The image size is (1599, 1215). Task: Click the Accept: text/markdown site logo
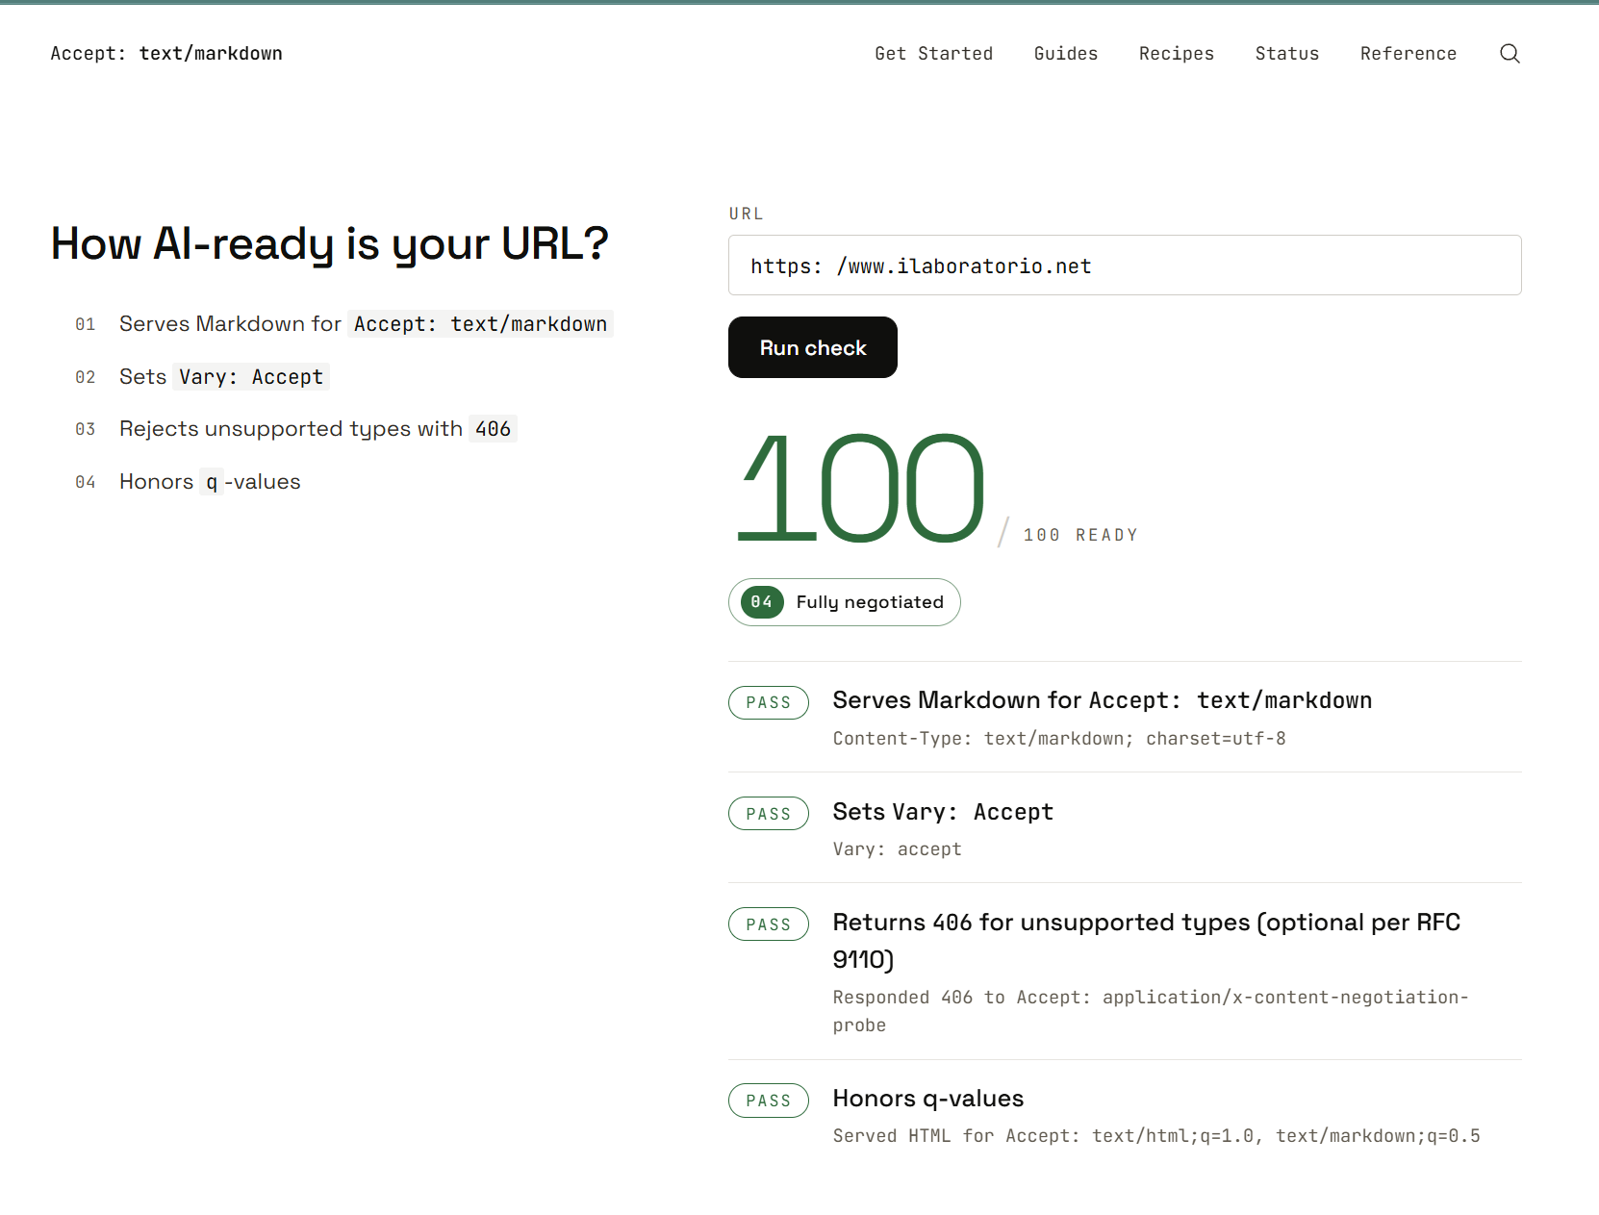166,54
